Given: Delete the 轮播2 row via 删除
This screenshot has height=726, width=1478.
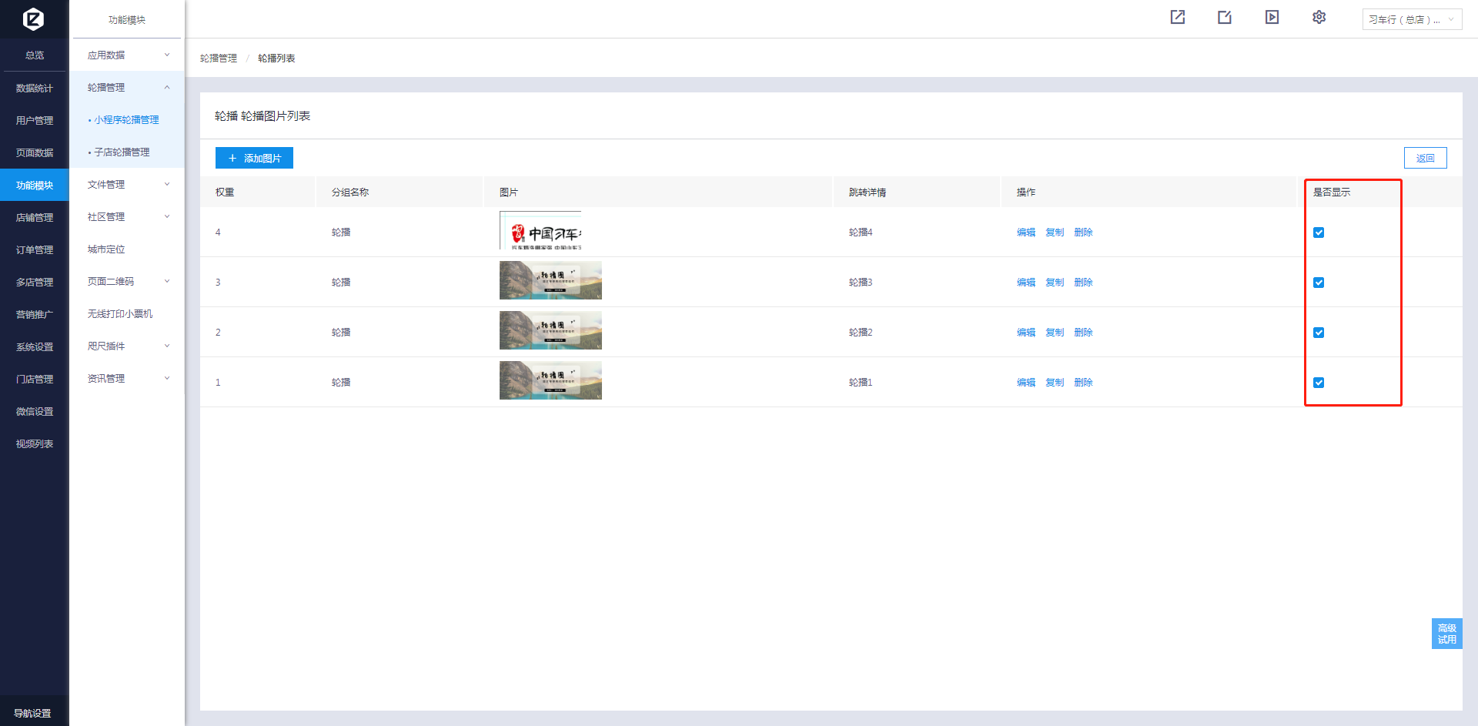Looking at the screenshot, I should pyautogui.click(x=1083, y=333).
